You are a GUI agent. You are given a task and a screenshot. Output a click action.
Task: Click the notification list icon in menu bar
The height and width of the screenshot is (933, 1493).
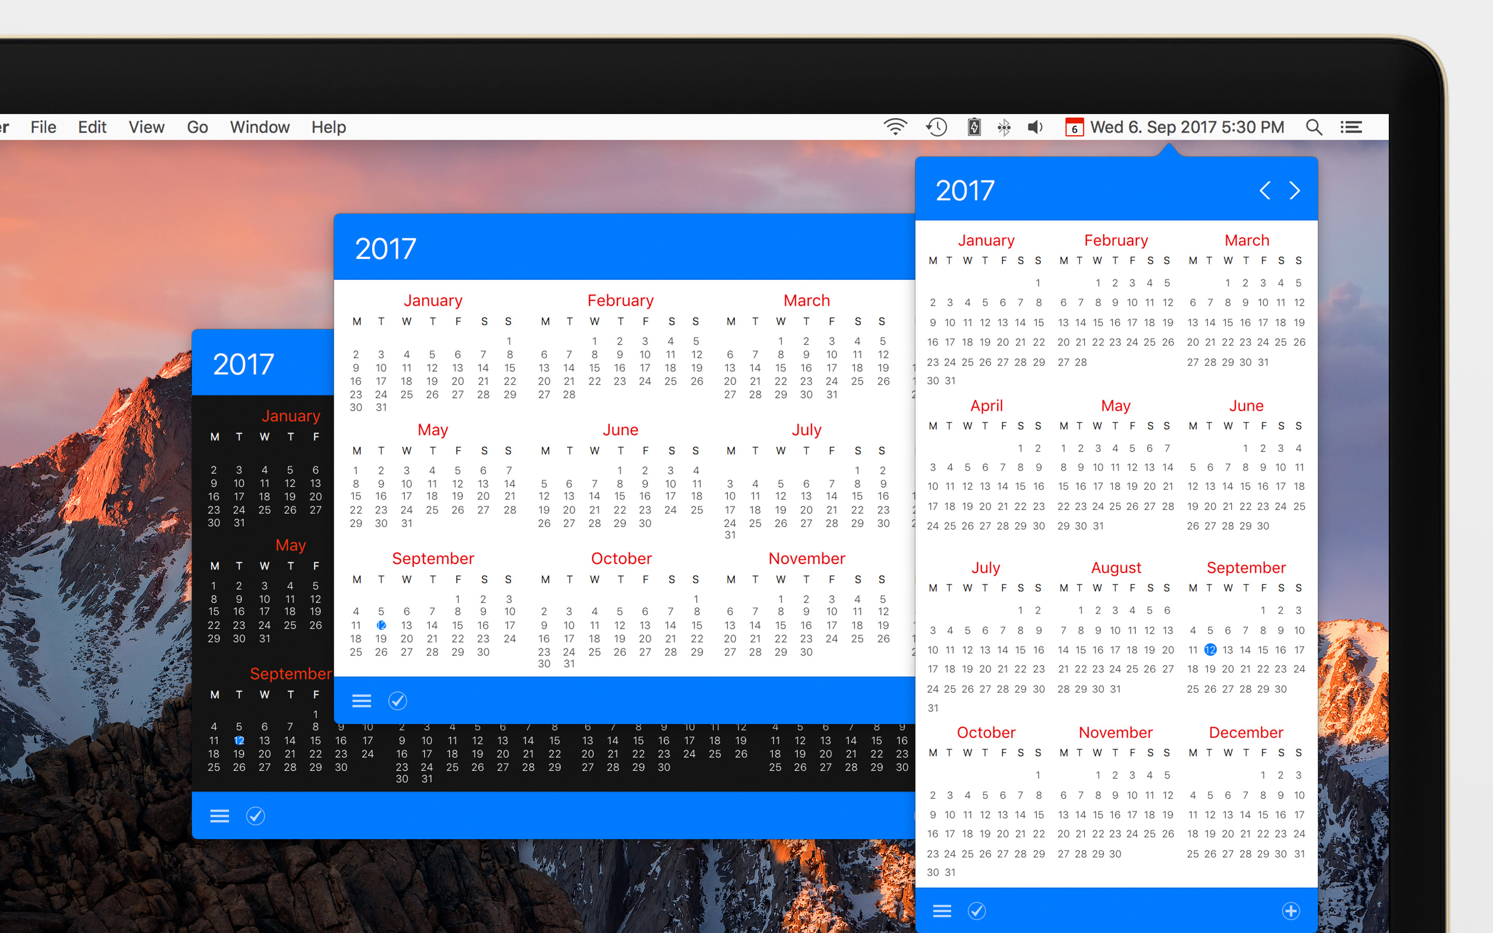click(1351, 128)
